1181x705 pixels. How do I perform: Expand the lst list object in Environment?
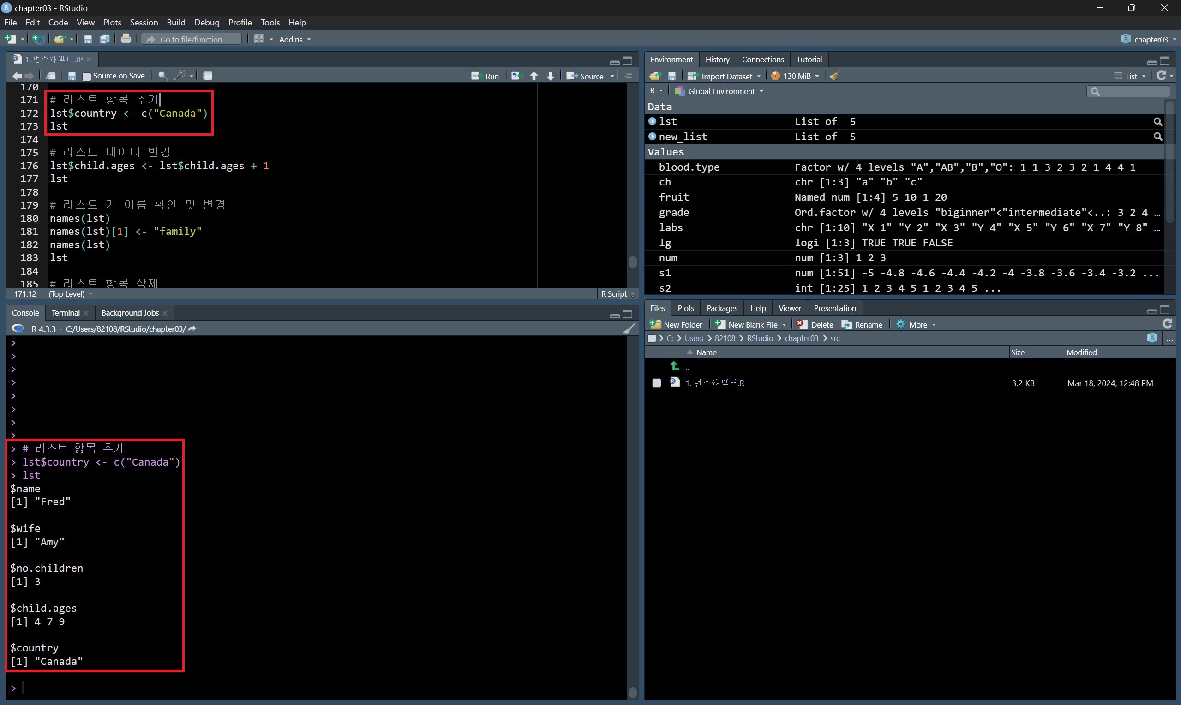click(652, 122)
